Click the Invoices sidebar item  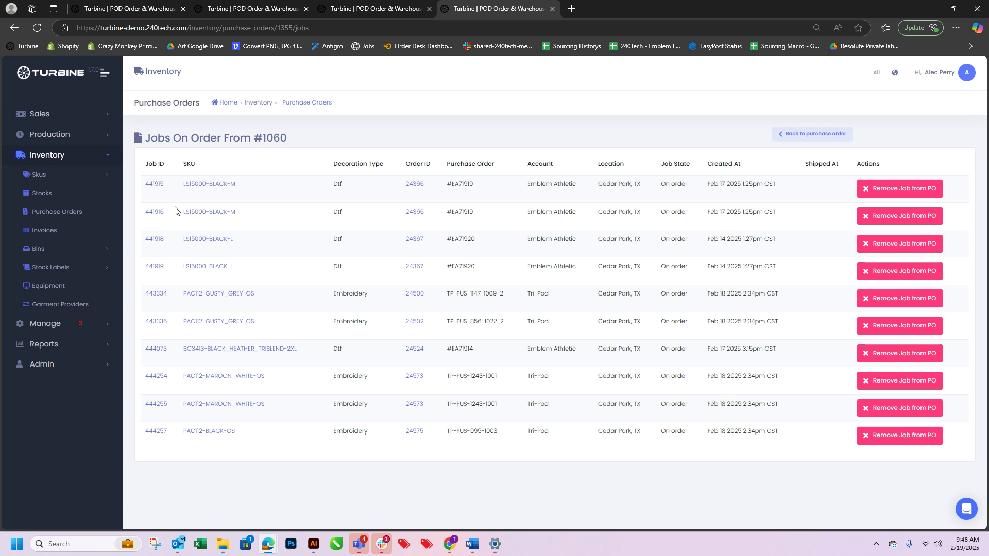[44, 230]
